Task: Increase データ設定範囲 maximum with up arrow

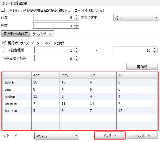Action: tap(155, 49)
